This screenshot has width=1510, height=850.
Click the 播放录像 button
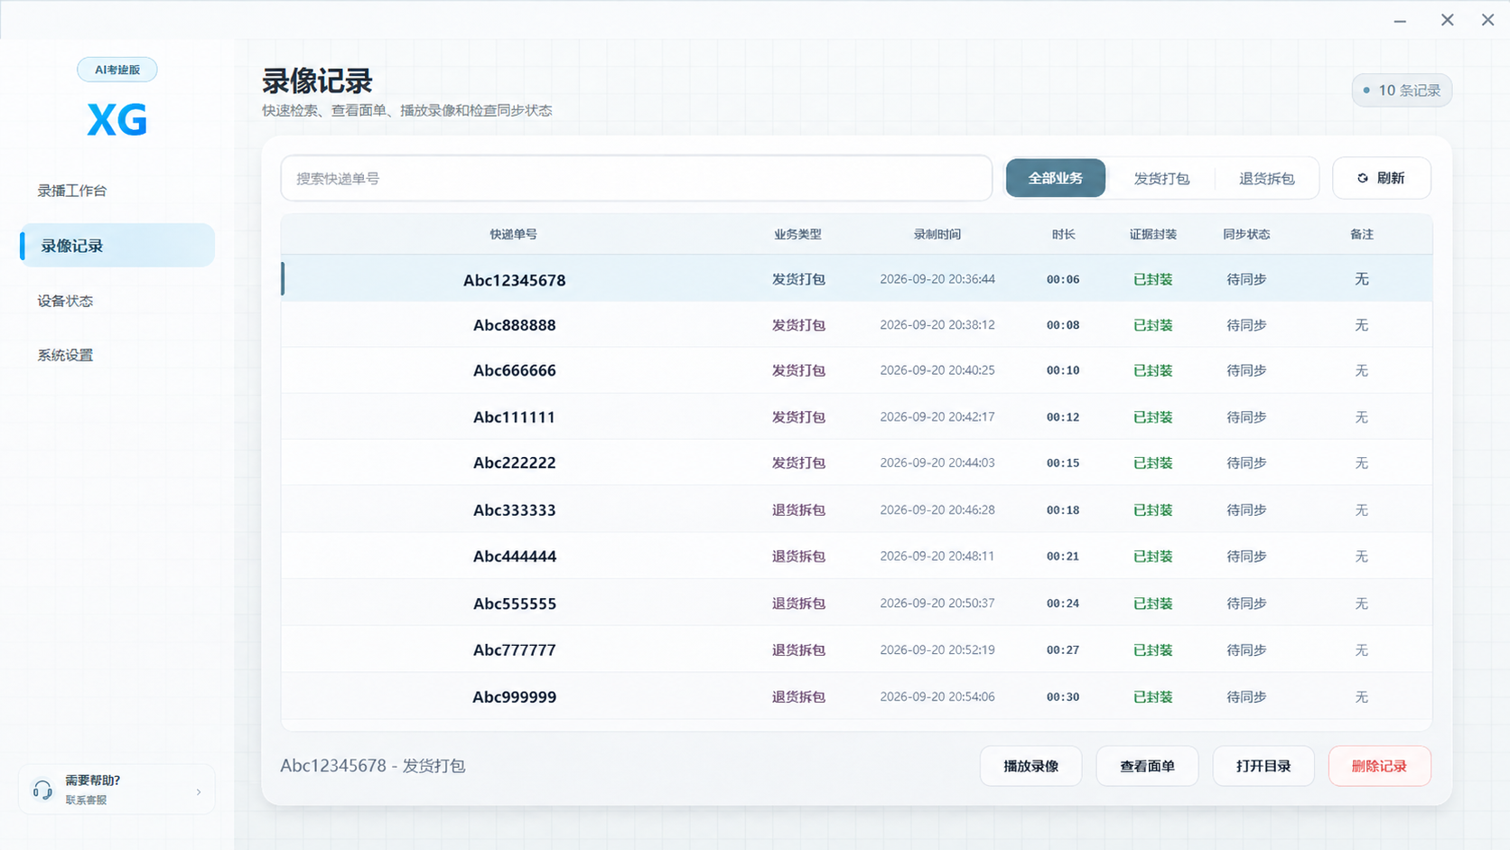(x=1030, y=766)
